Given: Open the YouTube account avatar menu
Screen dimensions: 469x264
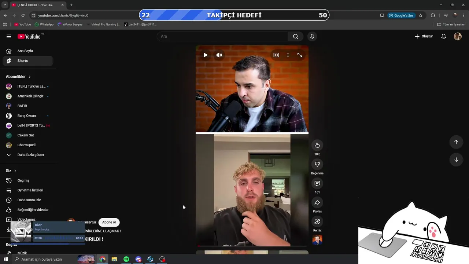Looking at the screenshot, I should tap(458, 36).
